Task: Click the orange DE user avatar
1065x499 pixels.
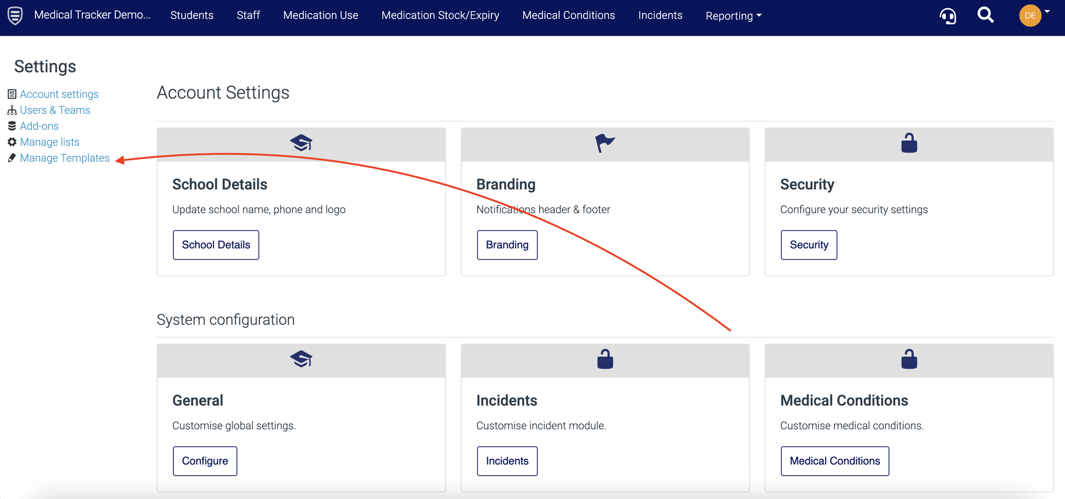Action: click(x=1029, y=15)
